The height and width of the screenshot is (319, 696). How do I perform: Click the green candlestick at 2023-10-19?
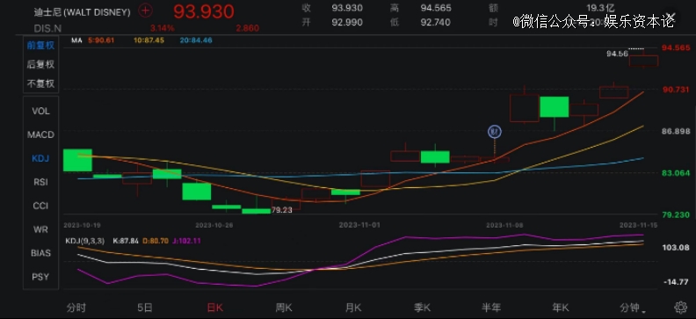click(x=77, y=160)
